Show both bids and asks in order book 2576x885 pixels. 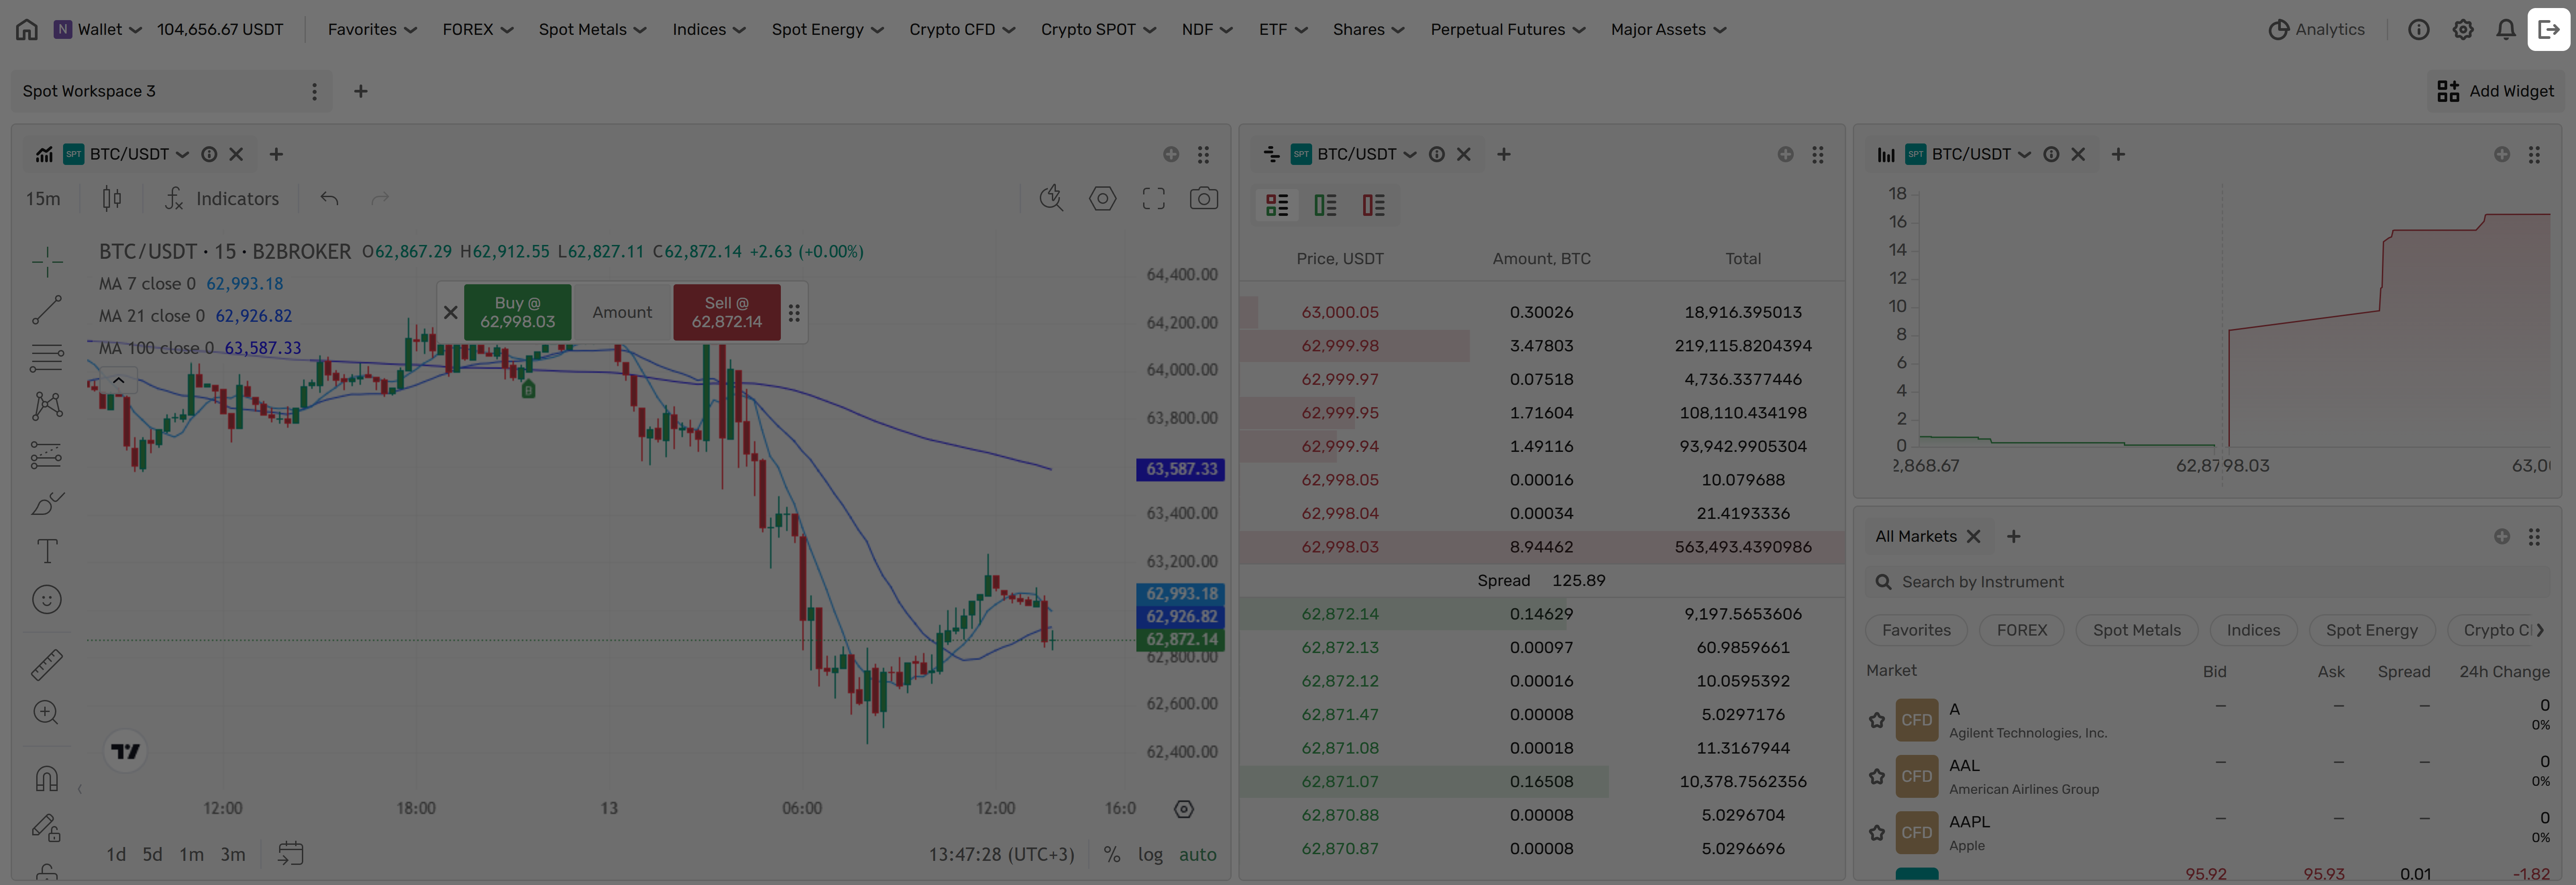pyautogui.click(x=1277, y=206)
